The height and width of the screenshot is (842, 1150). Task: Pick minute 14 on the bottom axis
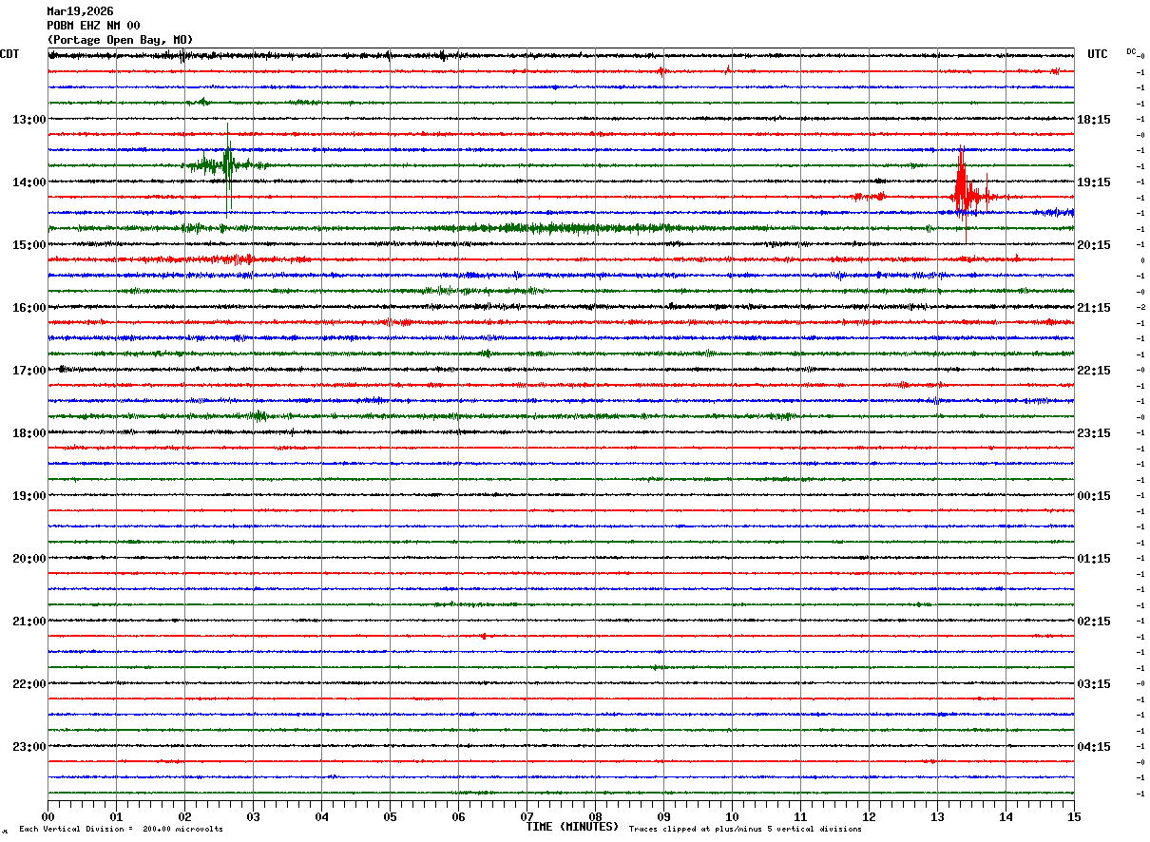(1006, 815)
